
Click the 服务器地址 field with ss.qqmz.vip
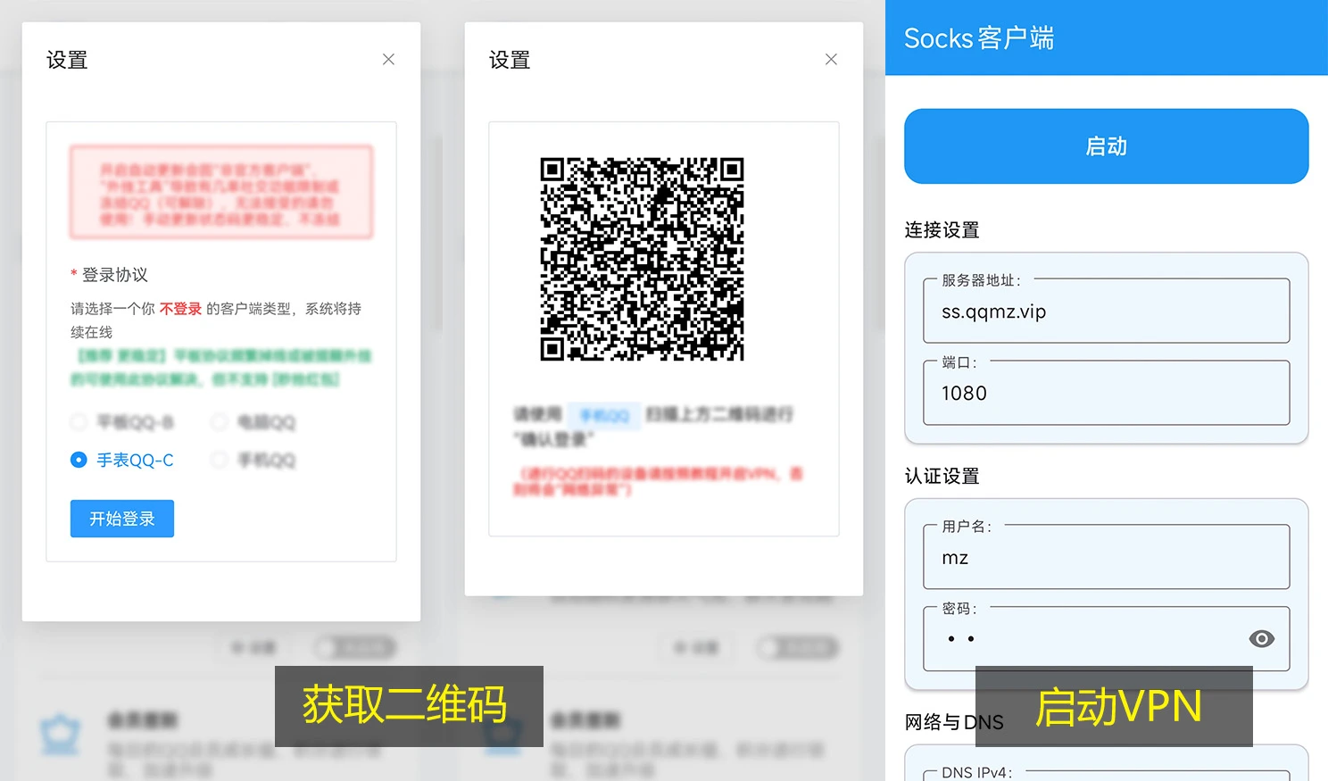1106,312
